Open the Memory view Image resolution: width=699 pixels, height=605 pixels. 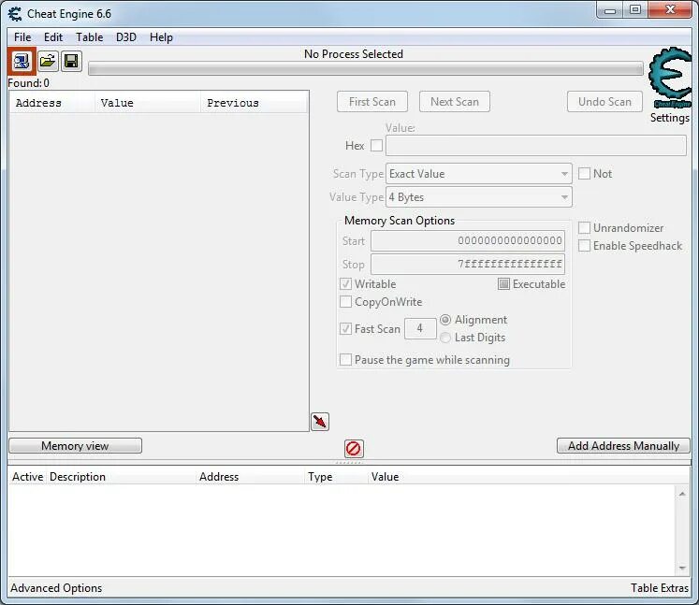(x=76, y=446)
